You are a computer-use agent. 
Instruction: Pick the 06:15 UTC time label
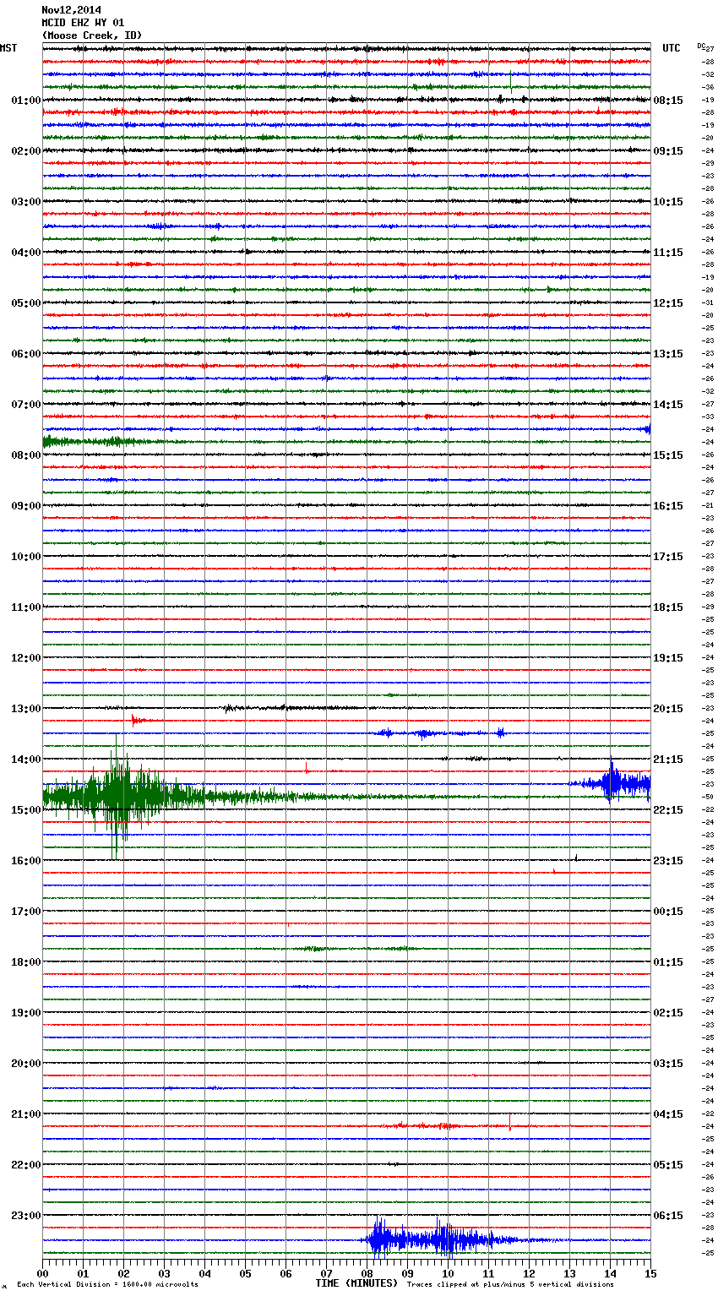click(x=668, y=1216)
